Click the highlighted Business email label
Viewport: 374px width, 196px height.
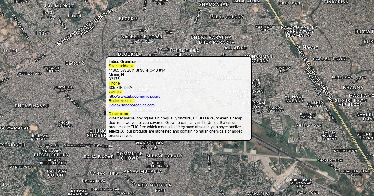(122, 101)
